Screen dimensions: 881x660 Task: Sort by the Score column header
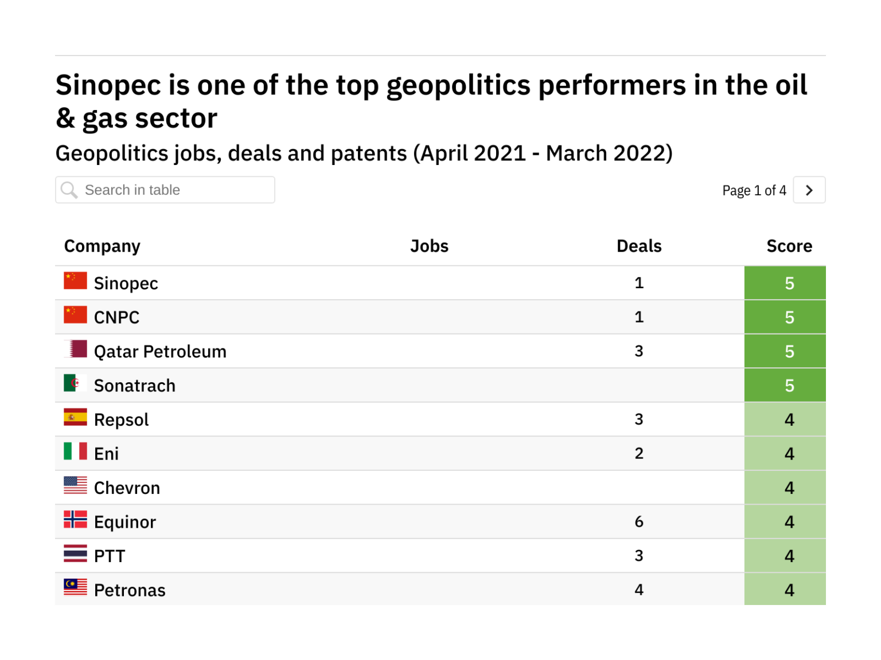click(x=789, y=246)
